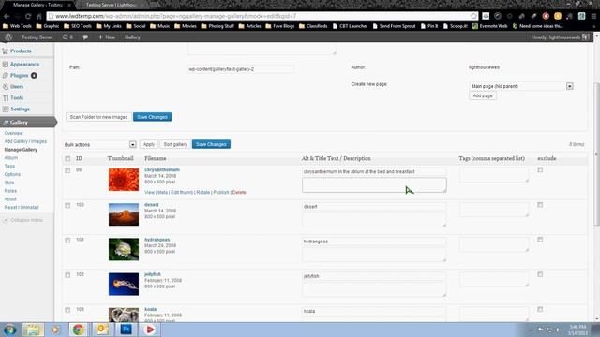
Task: Select checkbox for image ID 99
Action: tap(67, 170)
